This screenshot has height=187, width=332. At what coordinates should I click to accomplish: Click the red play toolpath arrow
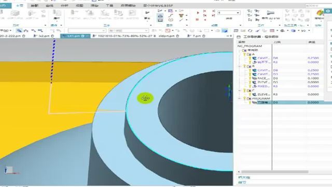pyautogui.click(x=198, y=12)
